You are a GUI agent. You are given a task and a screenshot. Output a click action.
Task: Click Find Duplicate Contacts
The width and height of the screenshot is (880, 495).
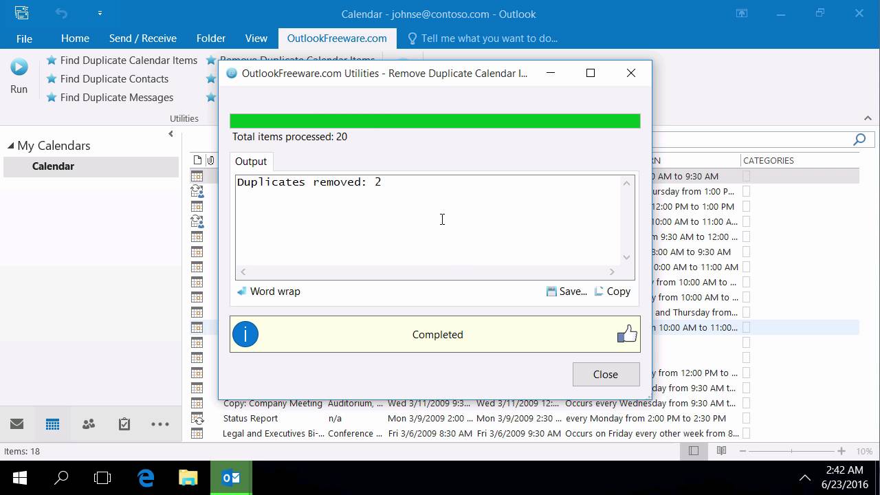pyautogui.click(x=107, y=79)
